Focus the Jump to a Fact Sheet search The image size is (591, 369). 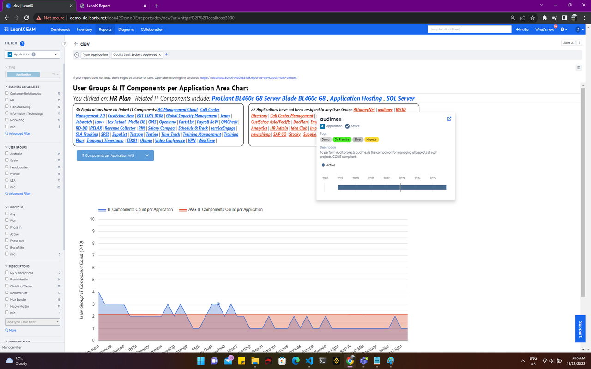pos(470,29)
